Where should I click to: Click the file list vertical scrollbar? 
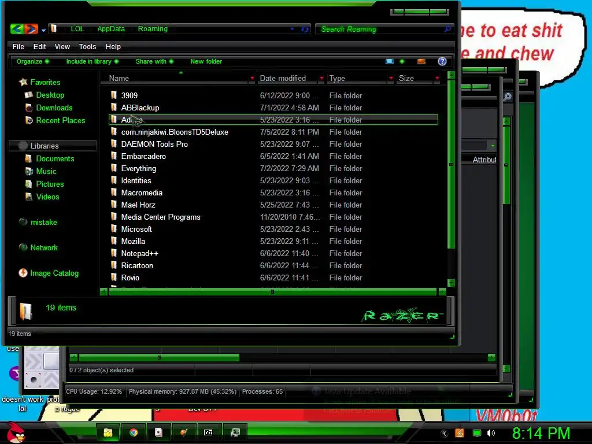coord(451,164)
